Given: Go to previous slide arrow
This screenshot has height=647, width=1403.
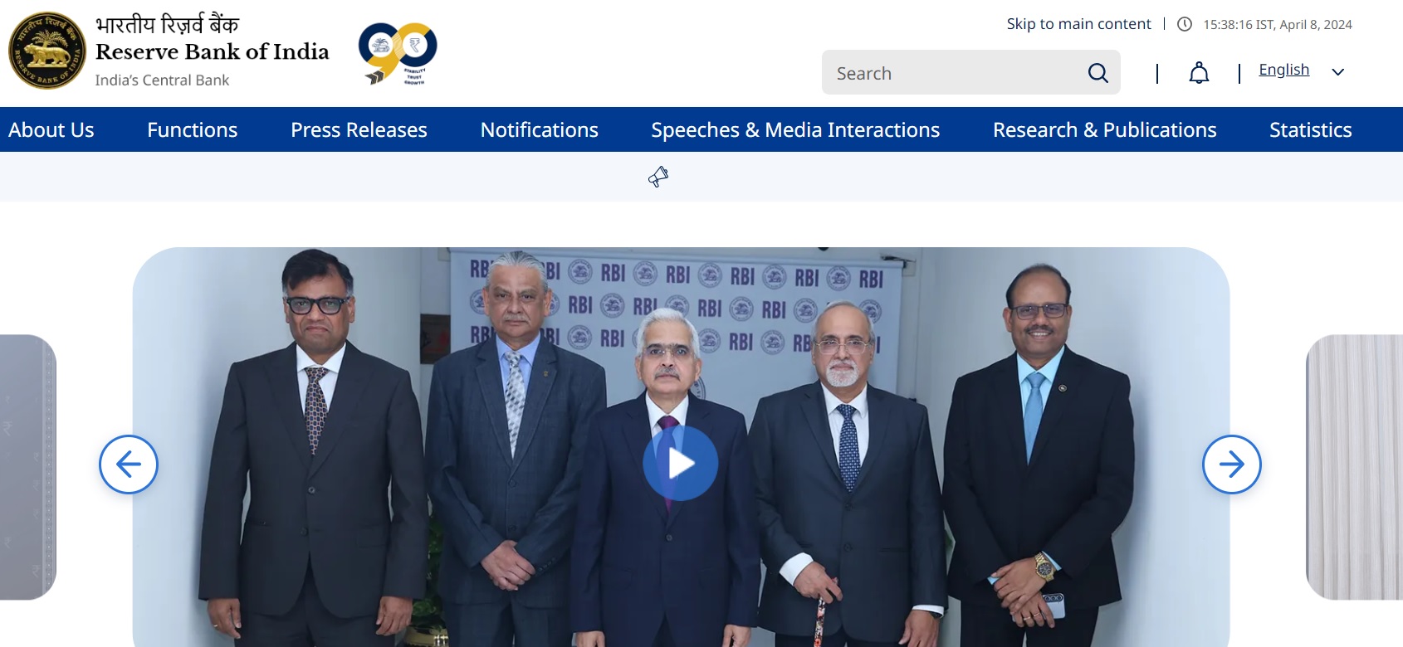Looking at the screenshot, I should pyautogui.click(x=129, y=465).
